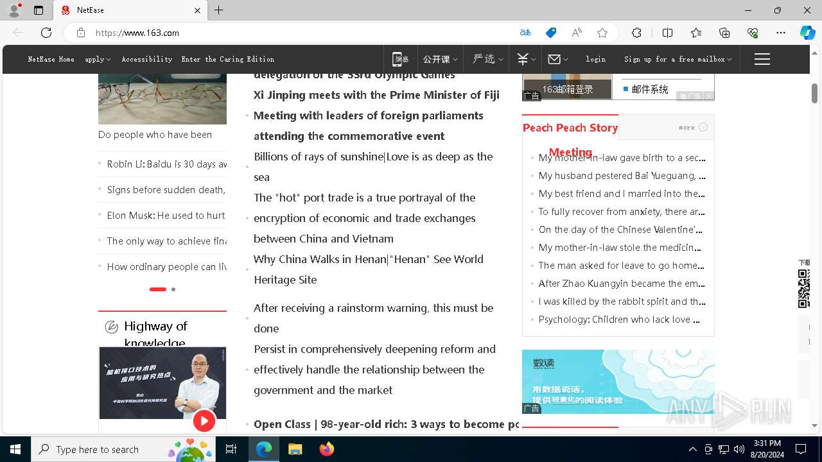
Task: Refresh the current page
Action: click(x=46, y=33)
